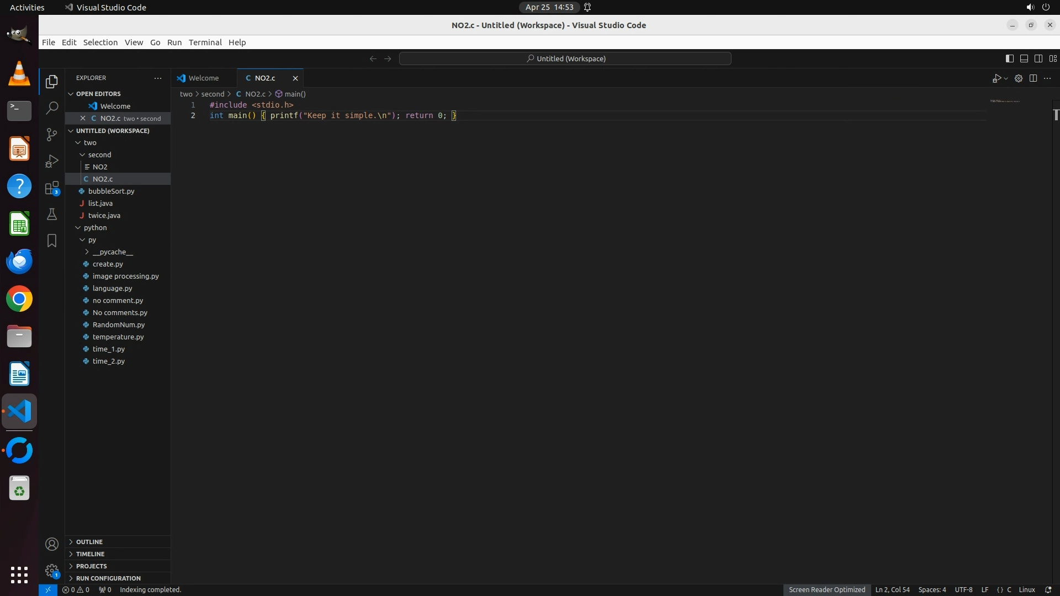The image size is (1060, 596).
Task: Collapse the Untitled (Workspace) section
Action: [x=118, y=131]
